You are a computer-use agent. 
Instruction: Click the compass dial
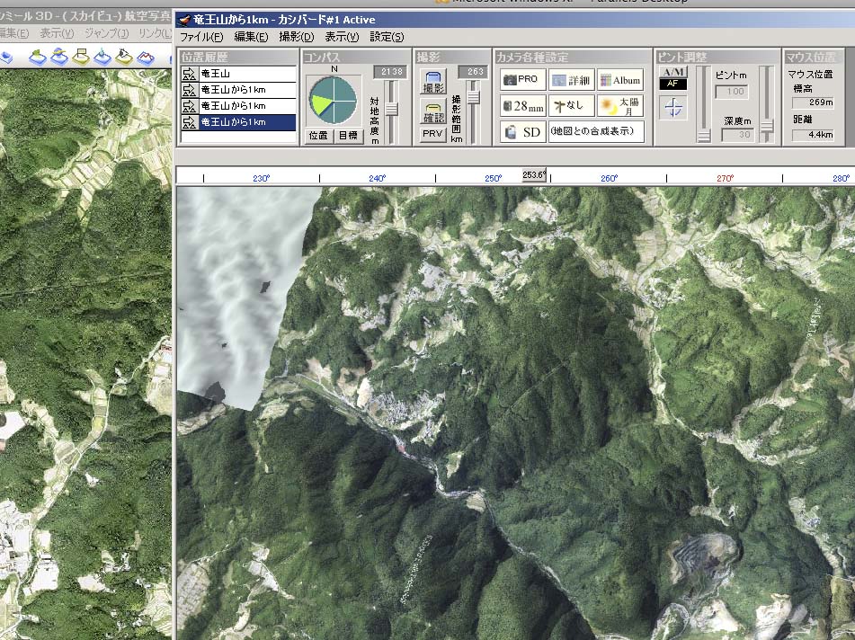tap(333, 101)
